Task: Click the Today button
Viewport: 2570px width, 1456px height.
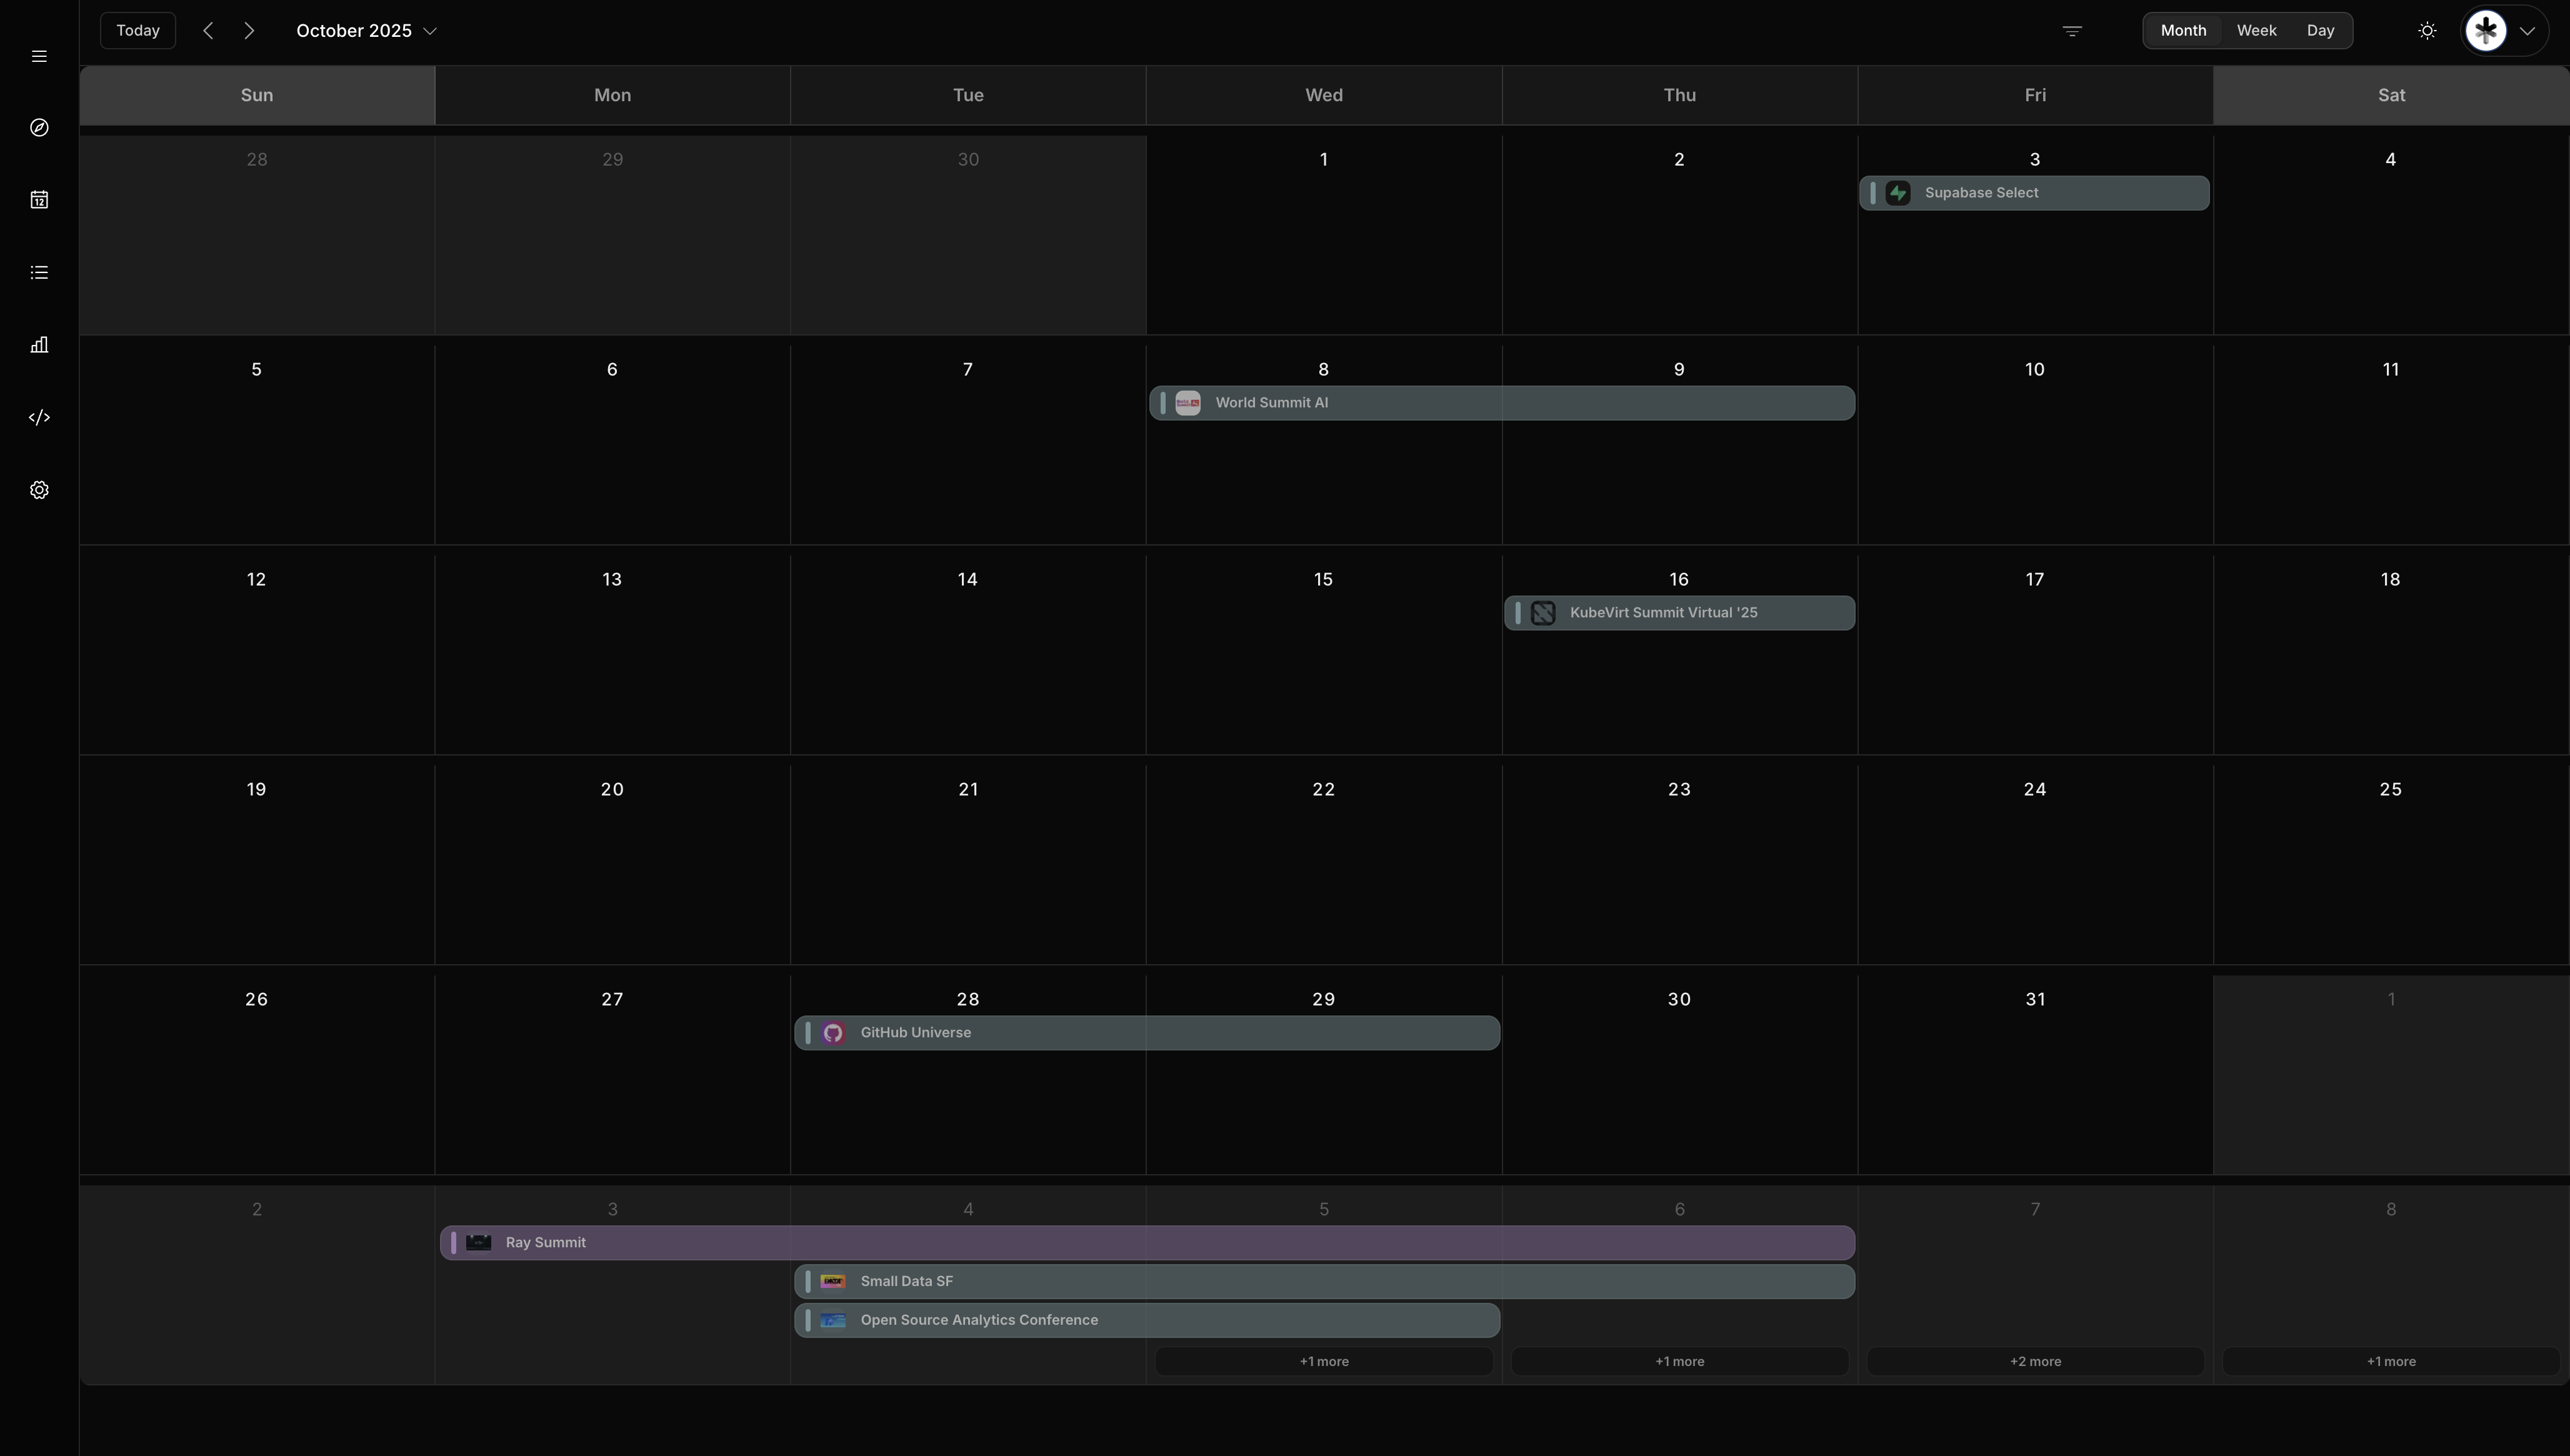Action: pyautogui.click(x=137, y=30)
